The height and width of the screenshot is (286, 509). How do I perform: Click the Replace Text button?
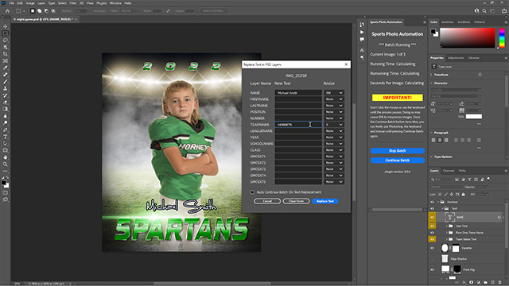pos(325,201)
